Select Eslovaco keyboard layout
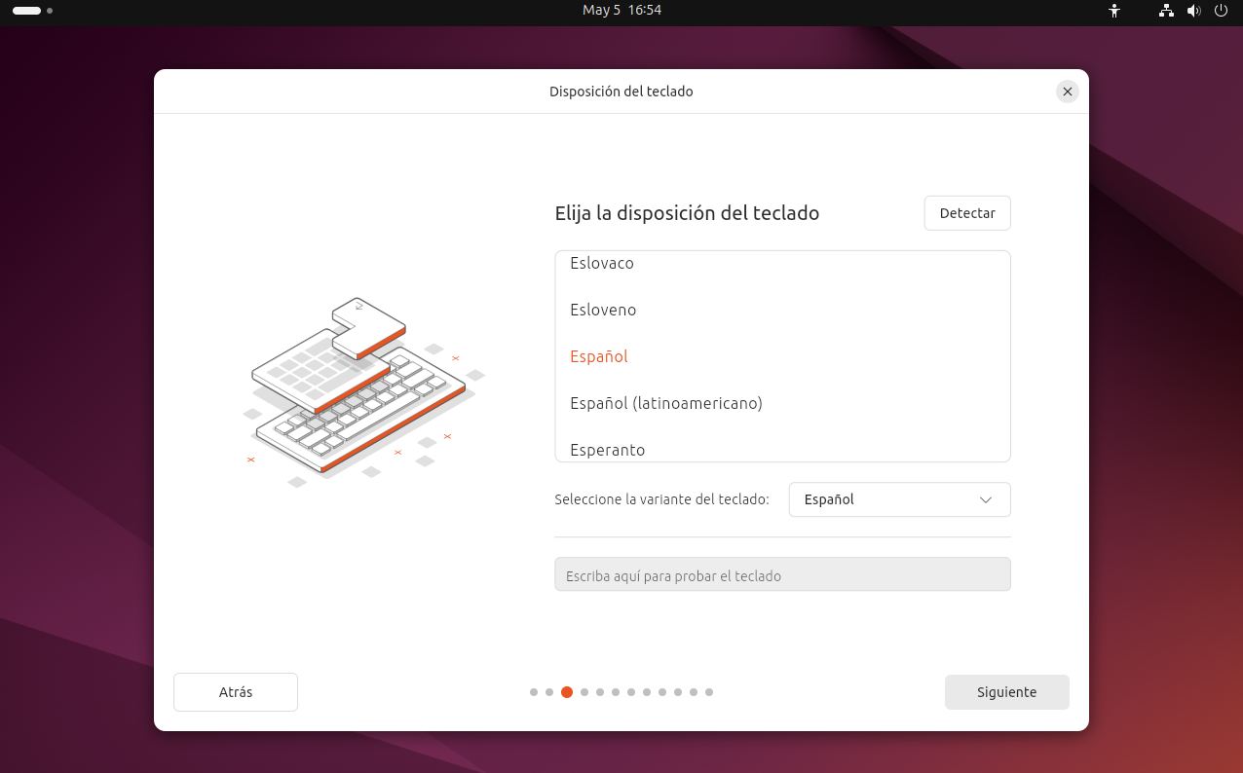The width and height of the screenshot is (1243, 773). point(601,264)
